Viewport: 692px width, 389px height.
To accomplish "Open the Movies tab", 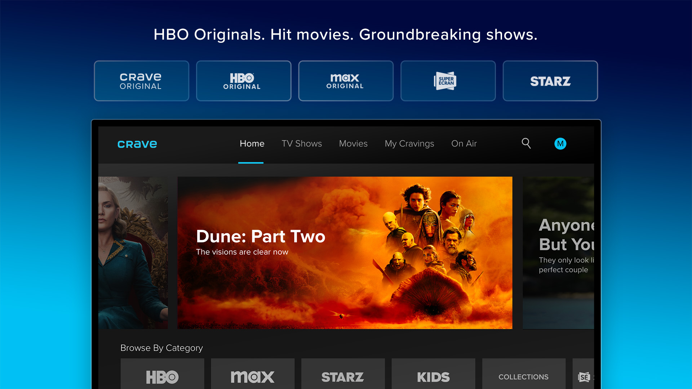I will coord(353,144).
